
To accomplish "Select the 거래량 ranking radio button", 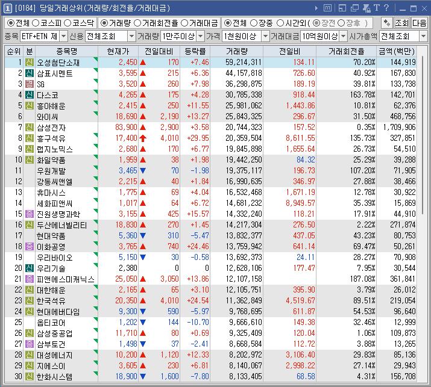I will [104, 23].
